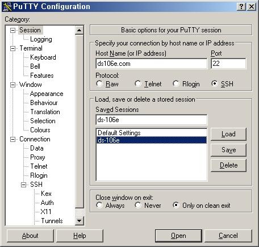Image resolution: width=259 pixels, height=247 pixels.
Task: Click the Open button to connect
Action: [178, 236]
